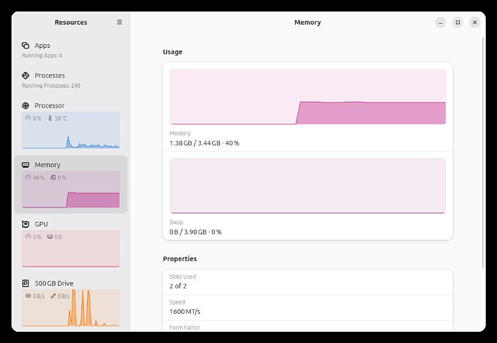Viewport: 497px width, 343px height.
Task: Click the swap usage icon at 0% in sidebar
Action: coord(53,178)
